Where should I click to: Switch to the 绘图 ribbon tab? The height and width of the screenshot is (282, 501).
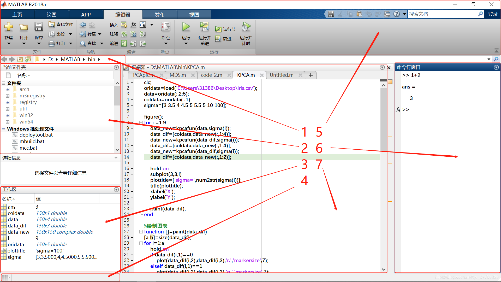[51, 15]
